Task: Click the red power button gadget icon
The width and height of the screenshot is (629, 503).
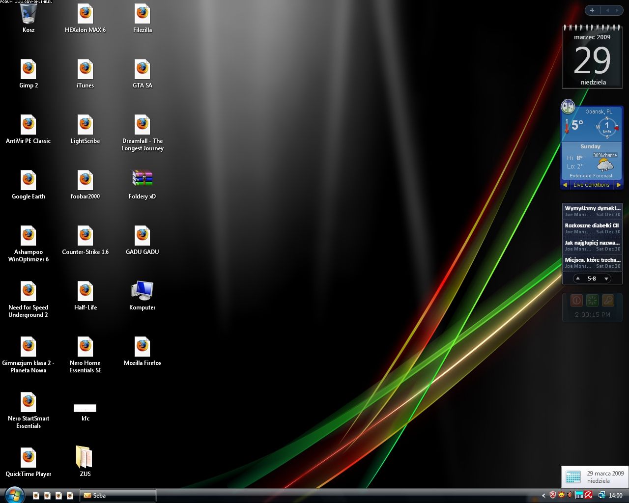Action: [x=577, y=300]
